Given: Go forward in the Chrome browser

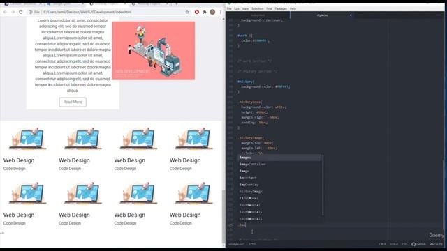Looking at the screenshot, I should [13, 12].
